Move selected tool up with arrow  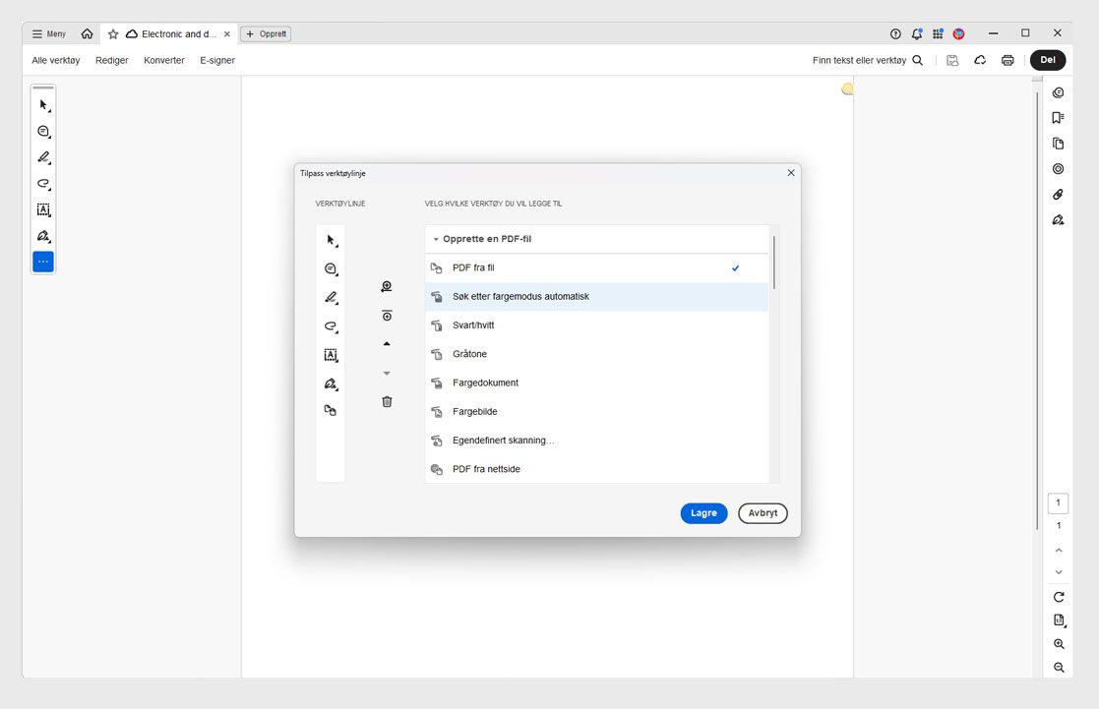(387, 344)
